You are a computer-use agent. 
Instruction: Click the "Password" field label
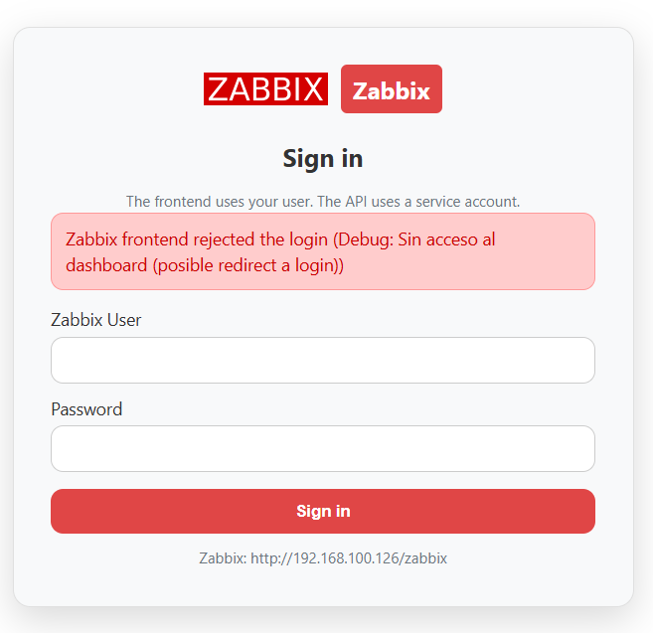click(x=86, y=409)
